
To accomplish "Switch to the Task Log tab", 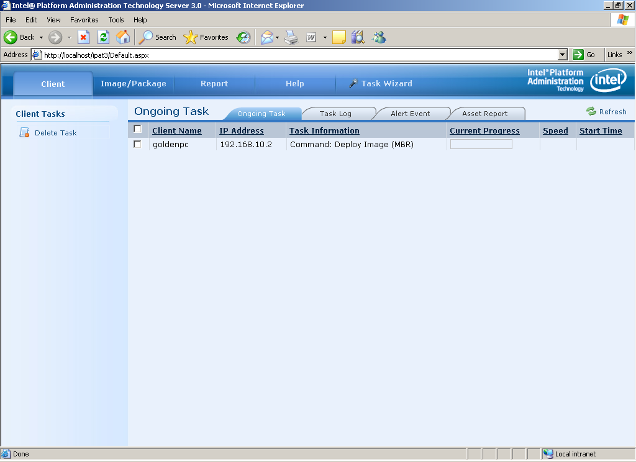I will click(x=335, y=114).
